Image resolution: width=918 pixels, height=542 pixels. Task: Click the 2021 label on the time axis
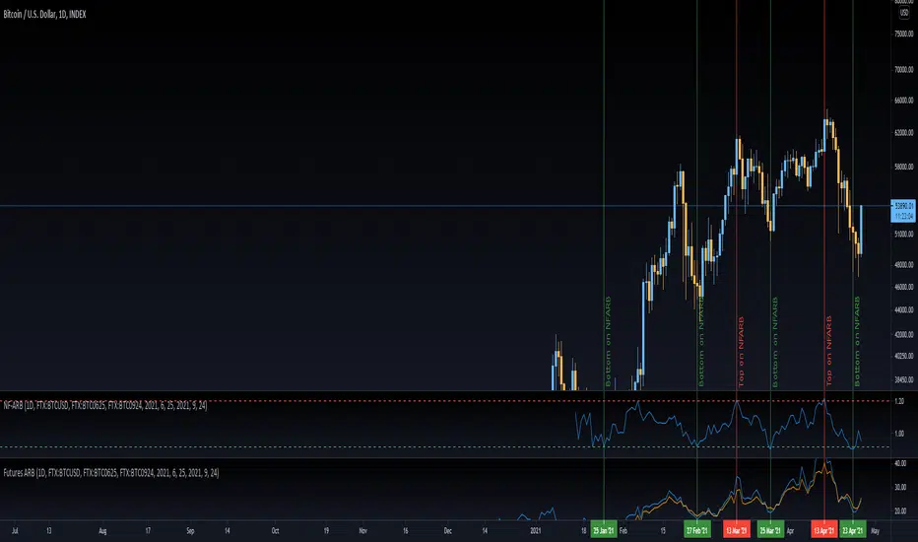536,531
